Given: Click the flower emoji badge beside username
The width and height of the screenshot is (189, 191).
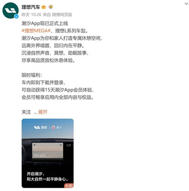Looking at the screenshot, I should (51, 7).
